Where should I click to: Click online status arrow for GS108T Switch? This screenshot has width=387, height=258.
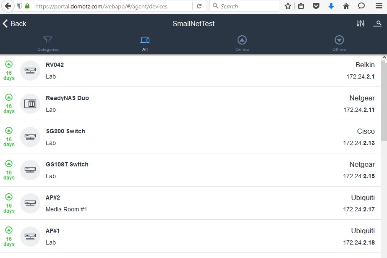[x=9, y=163]
